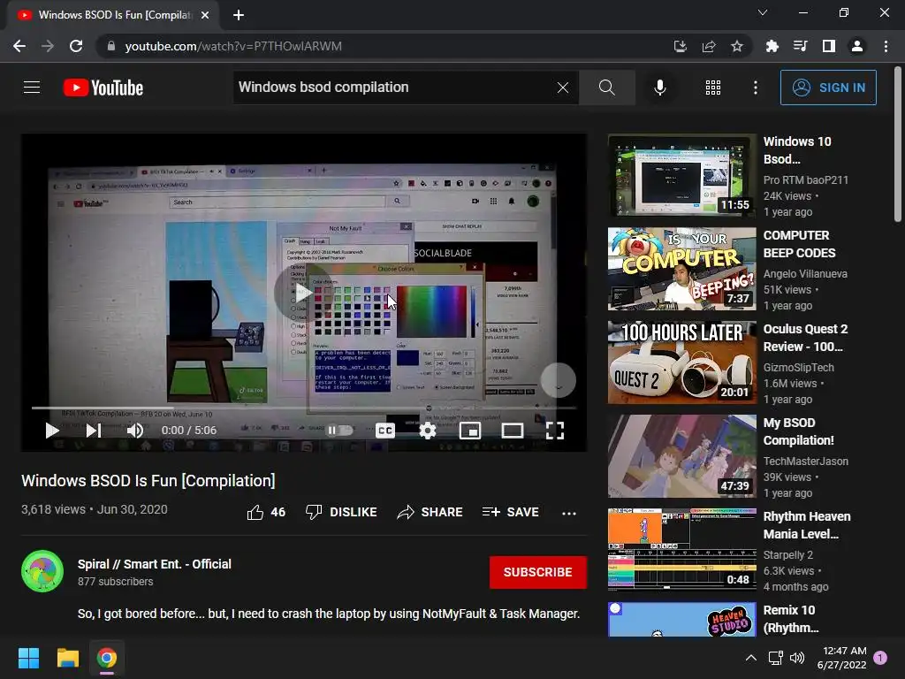Open the YouTube hamburger guide menu
This screenshot has height=679, width=905.
click(32, 88)
